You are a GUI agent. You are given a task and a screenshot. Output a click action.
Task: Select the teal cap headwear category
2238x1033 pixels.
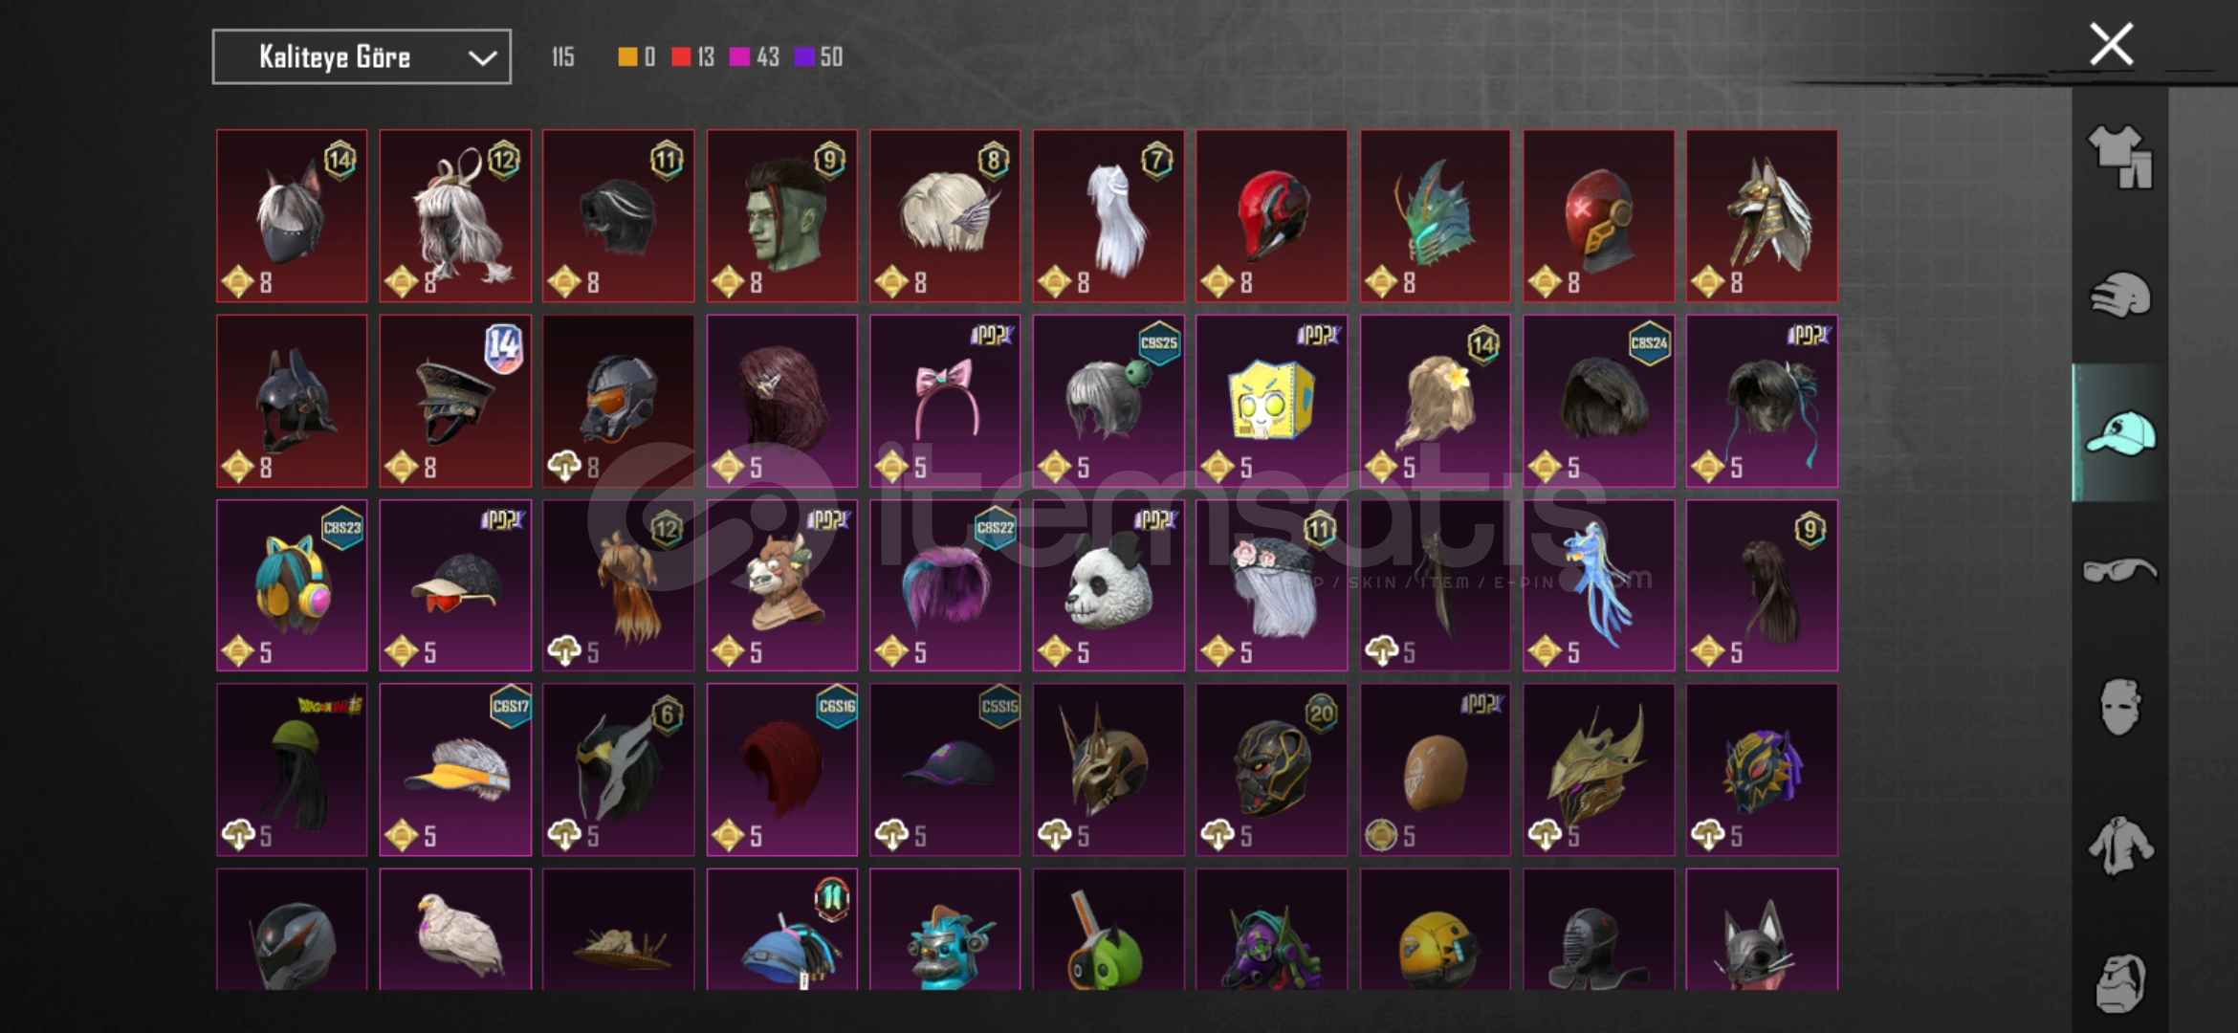click(2119, 432)
